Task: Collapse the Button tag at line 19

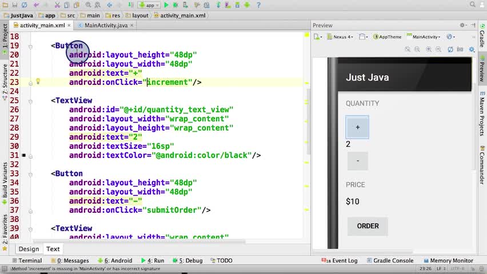Action: [x=30, y=47]
